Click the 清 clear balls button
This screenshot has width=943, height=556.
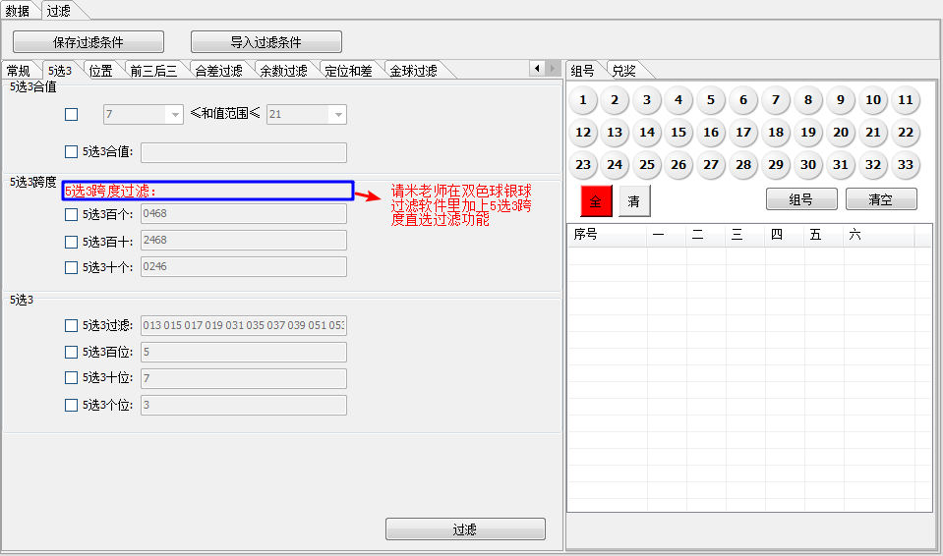coord(634,200)
